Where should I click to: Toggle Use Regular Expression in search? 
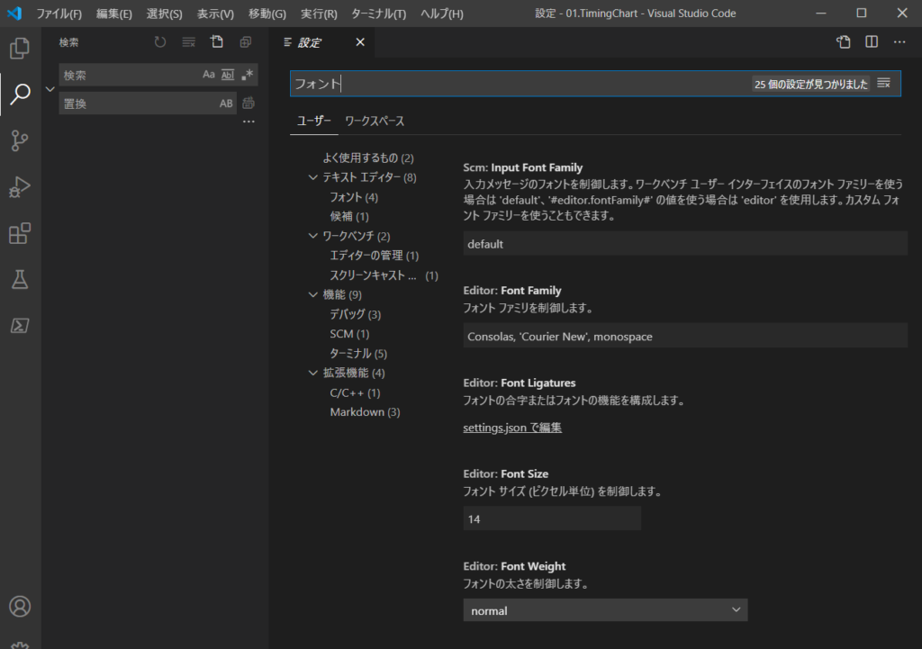(248, 75)
